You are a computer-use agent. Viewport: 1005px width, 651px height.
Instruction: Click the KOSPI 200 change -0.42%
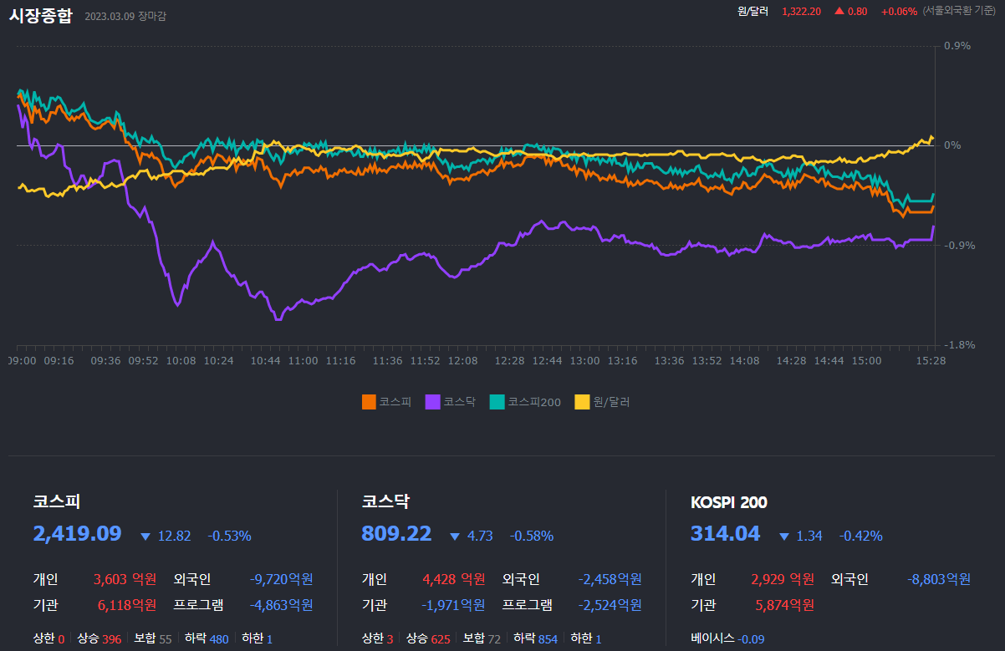(x=860, y=536)
